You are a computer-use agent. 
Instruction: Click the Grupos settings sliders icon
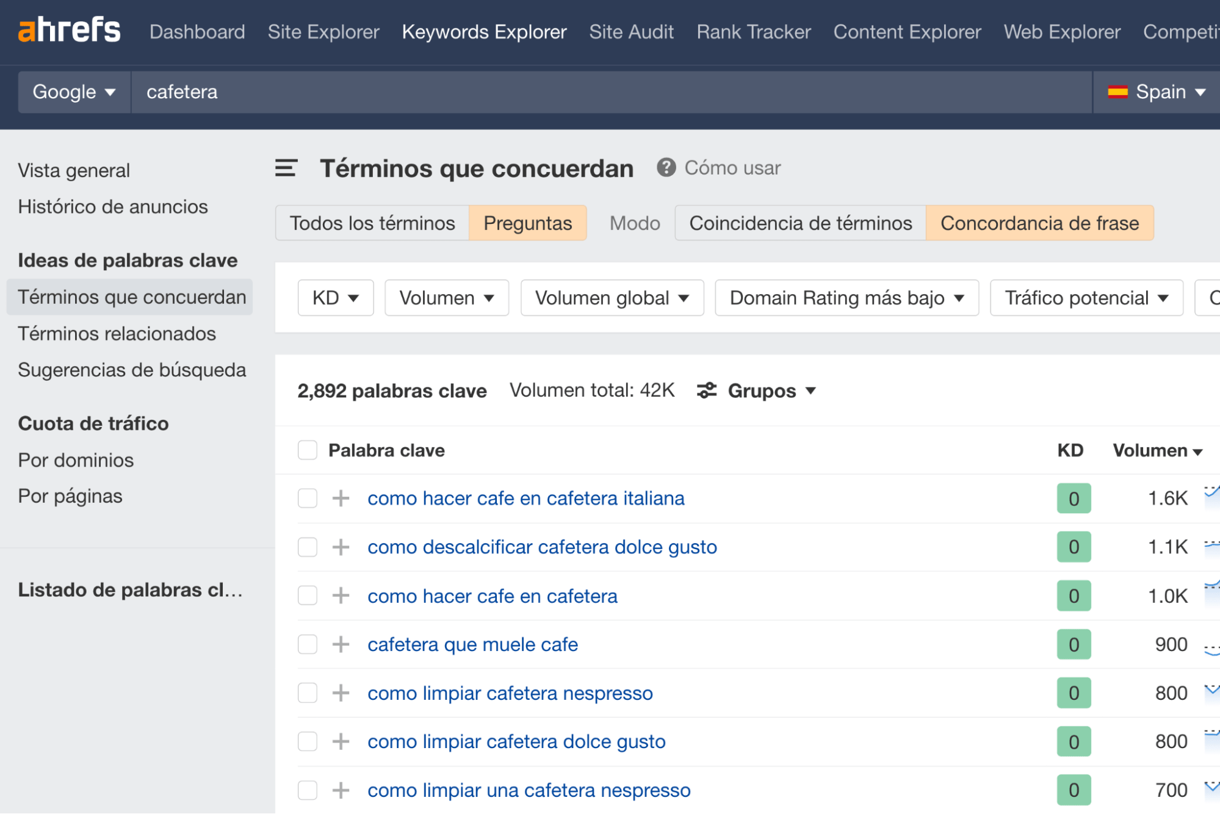(x=706, y=391)
